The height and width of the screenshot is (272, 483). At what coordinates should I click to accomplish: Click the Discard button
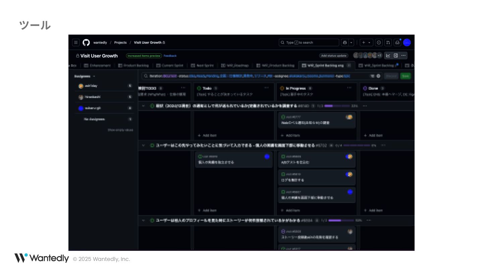(391, 76)
